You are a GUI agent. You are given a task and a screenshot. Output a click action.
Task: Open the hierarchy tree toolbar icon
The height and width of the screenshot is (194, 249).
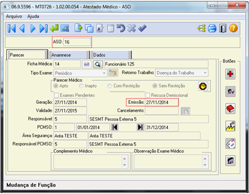point(201,28)
